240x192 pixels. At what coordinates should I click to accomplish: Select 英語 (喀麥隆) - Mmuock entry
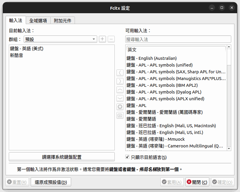pos(176,139)
